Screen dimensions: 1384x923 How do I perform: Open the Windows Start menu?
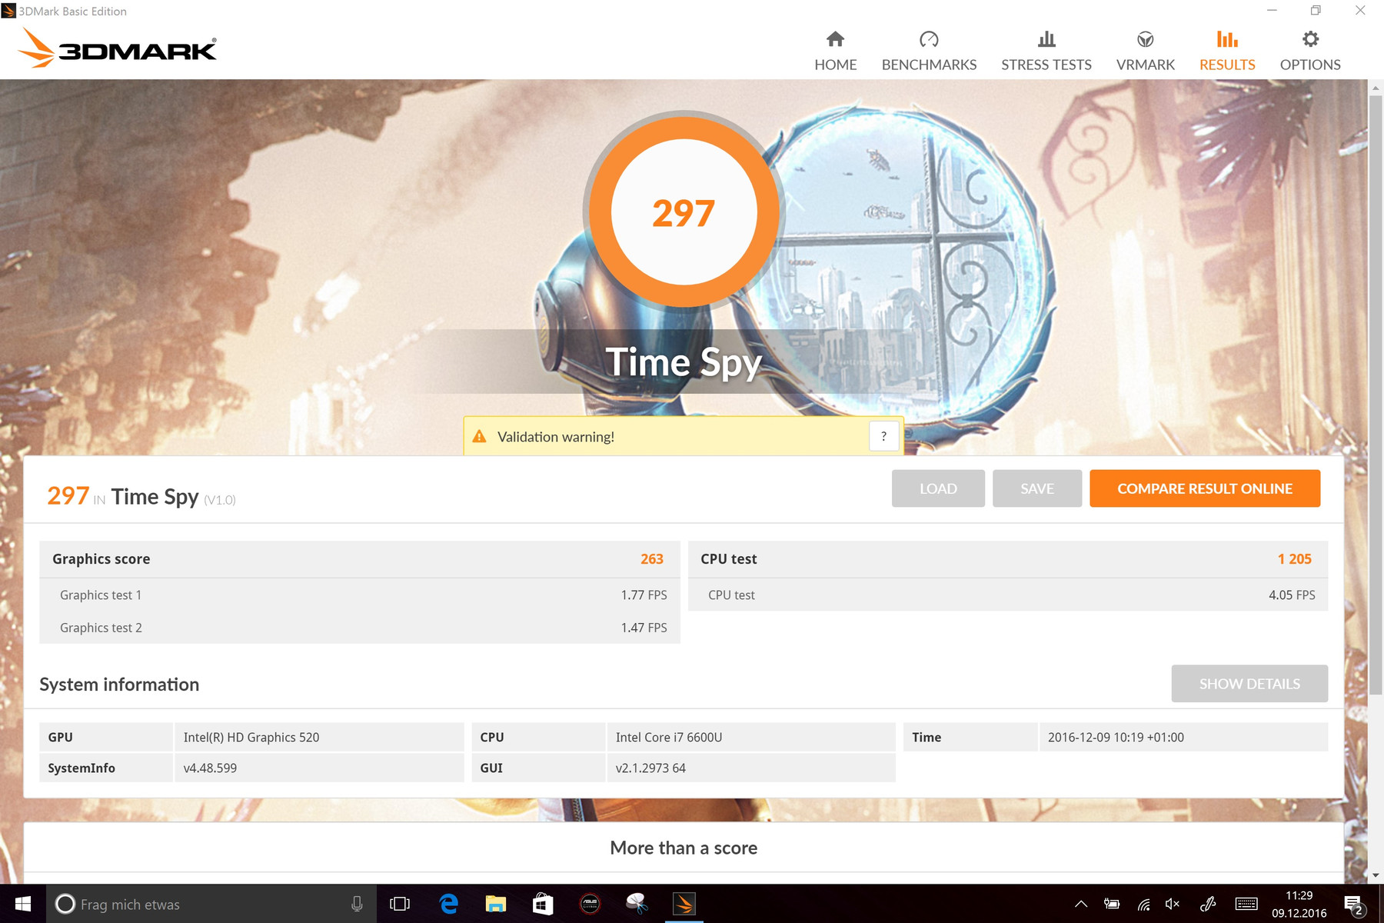[23, 904]
